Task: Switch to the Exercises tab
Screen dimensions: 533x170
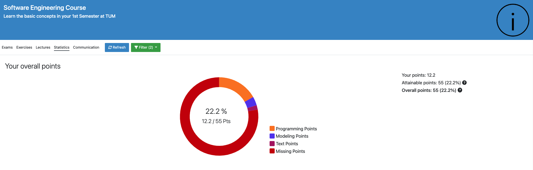Action: coord(24,47)
